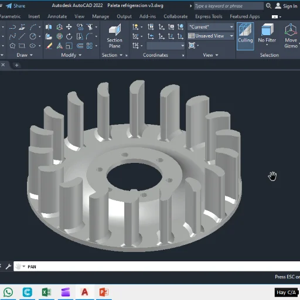Click the Array grid icon
300x300 pixels.
tap(90, 46)
